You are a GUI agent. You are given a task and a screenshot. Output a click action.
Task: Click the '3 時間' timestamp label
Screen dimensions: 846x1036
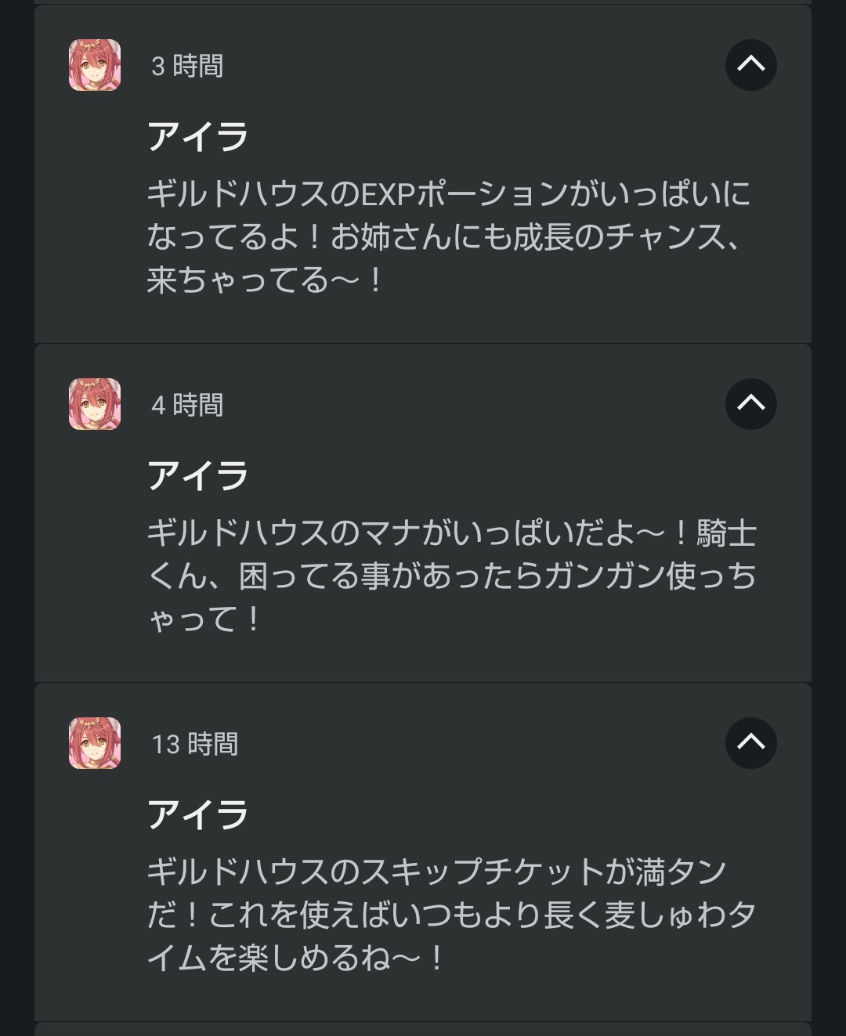point(187,67)
